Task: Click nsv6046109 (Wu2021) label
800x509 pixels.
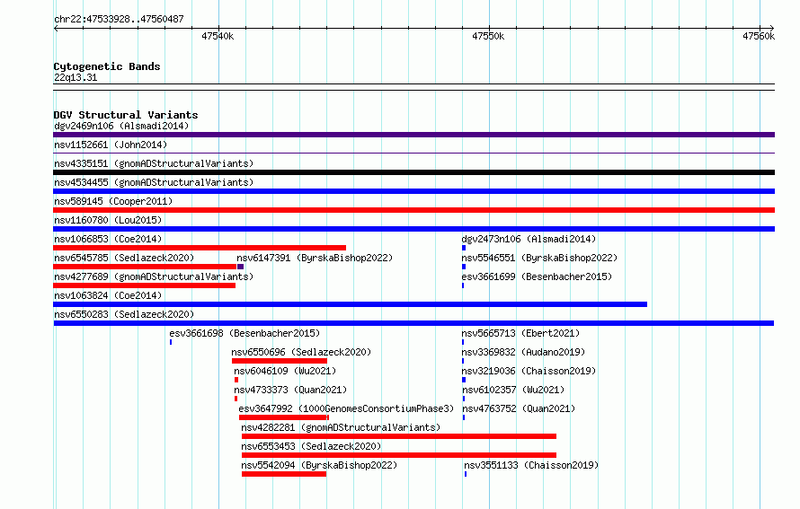Action: point(285,371)
